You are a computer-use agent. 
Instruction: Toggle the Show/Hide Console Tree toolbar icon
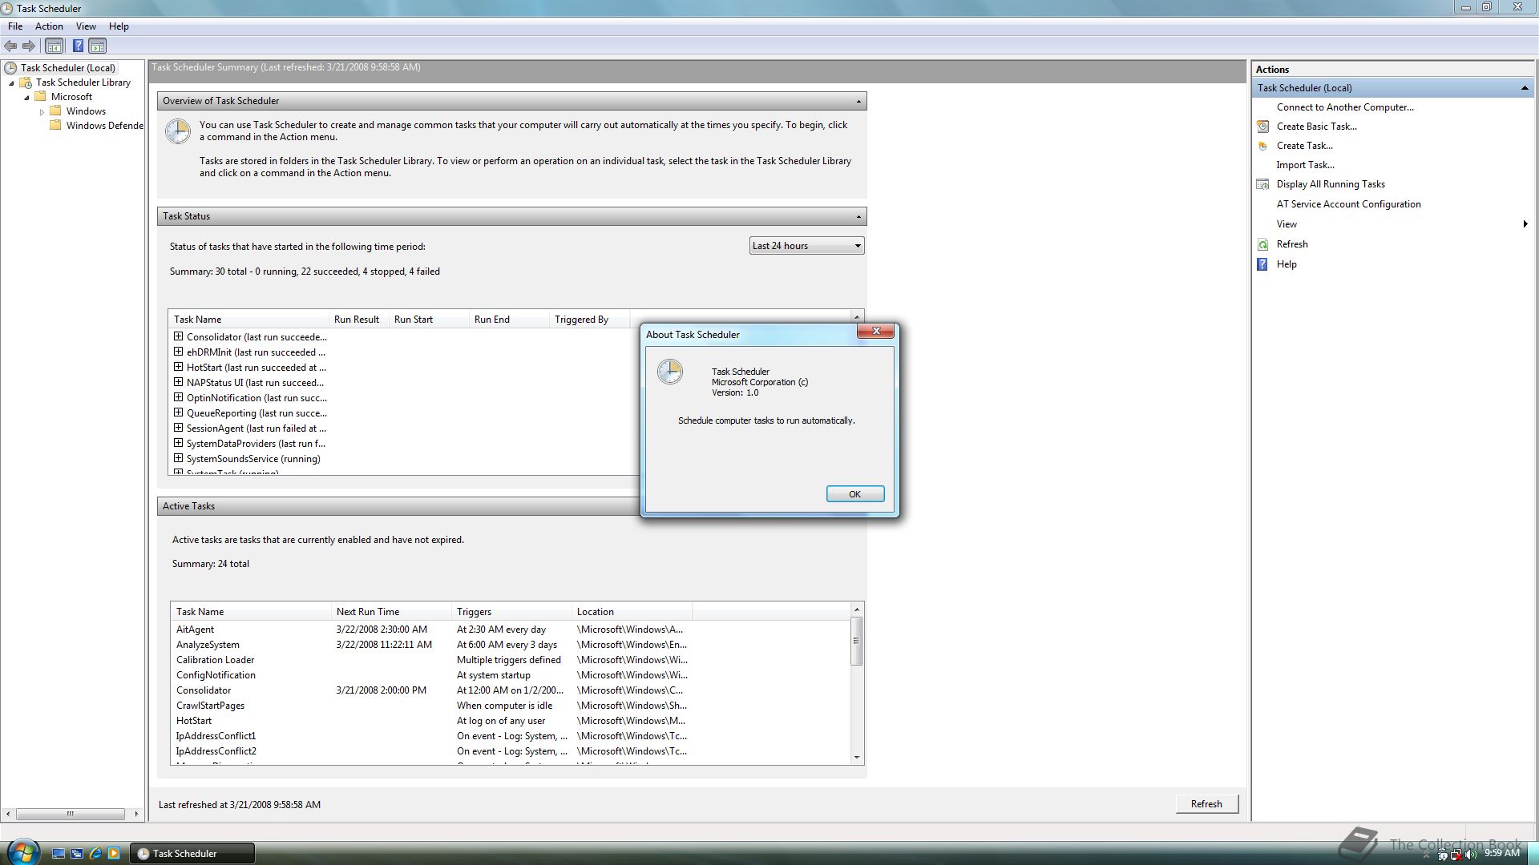tap(54, 46)
